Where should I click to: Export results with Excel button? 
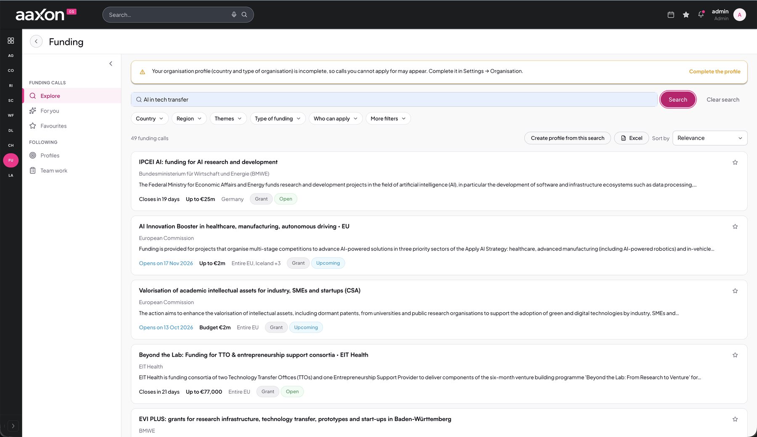click(631, 138)
